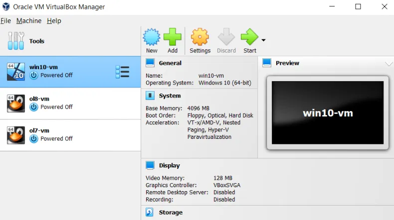Click the 'Remote Desktop Server:' label
394x220 pixels.
[x=177, y=192]
